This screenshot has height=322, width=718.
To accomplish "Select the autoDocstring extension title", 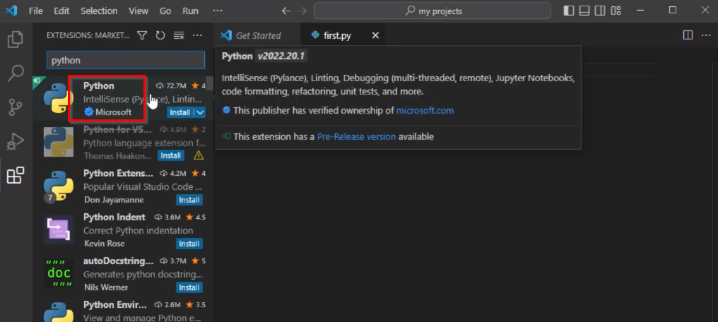I will click(x=118, y=261).
